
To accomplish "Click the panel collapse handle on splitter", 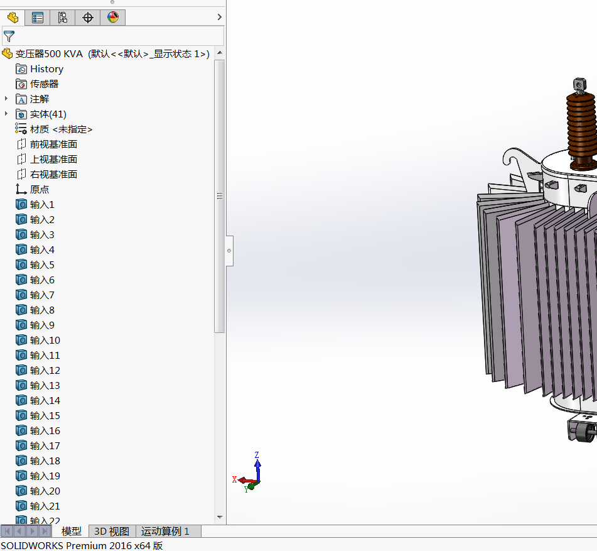I will (x=229, y=251).
